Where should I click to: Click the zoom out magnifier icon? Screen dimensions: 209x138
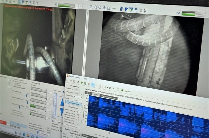pyautogui.click(x=95, y=7)
